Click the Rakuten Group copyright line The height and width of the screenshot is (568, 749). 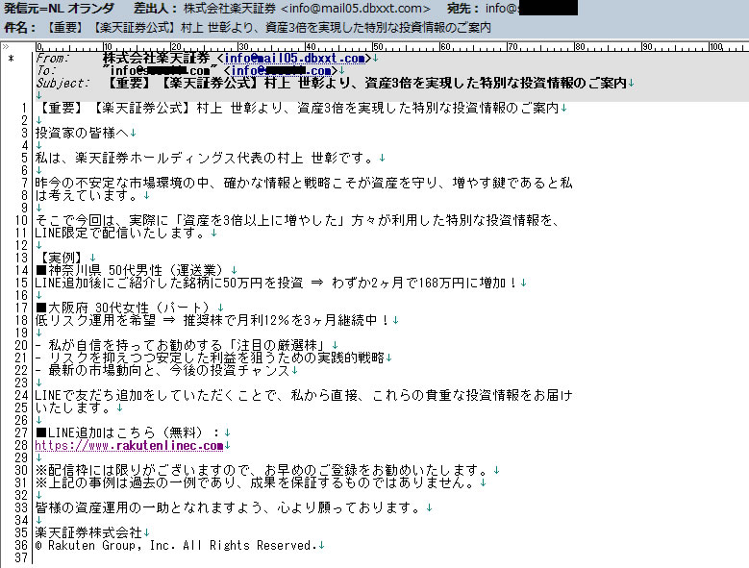click(x=175, y=546)
